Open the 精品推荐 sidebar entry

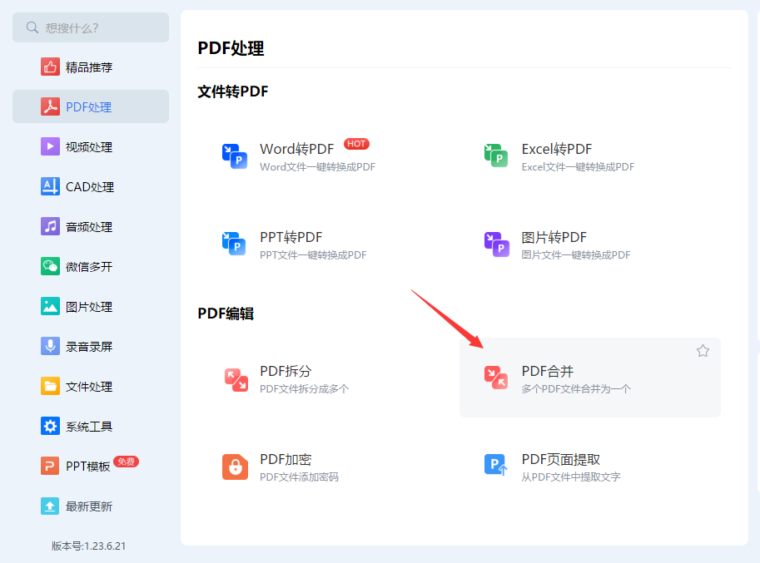click(x=89, y=67)
